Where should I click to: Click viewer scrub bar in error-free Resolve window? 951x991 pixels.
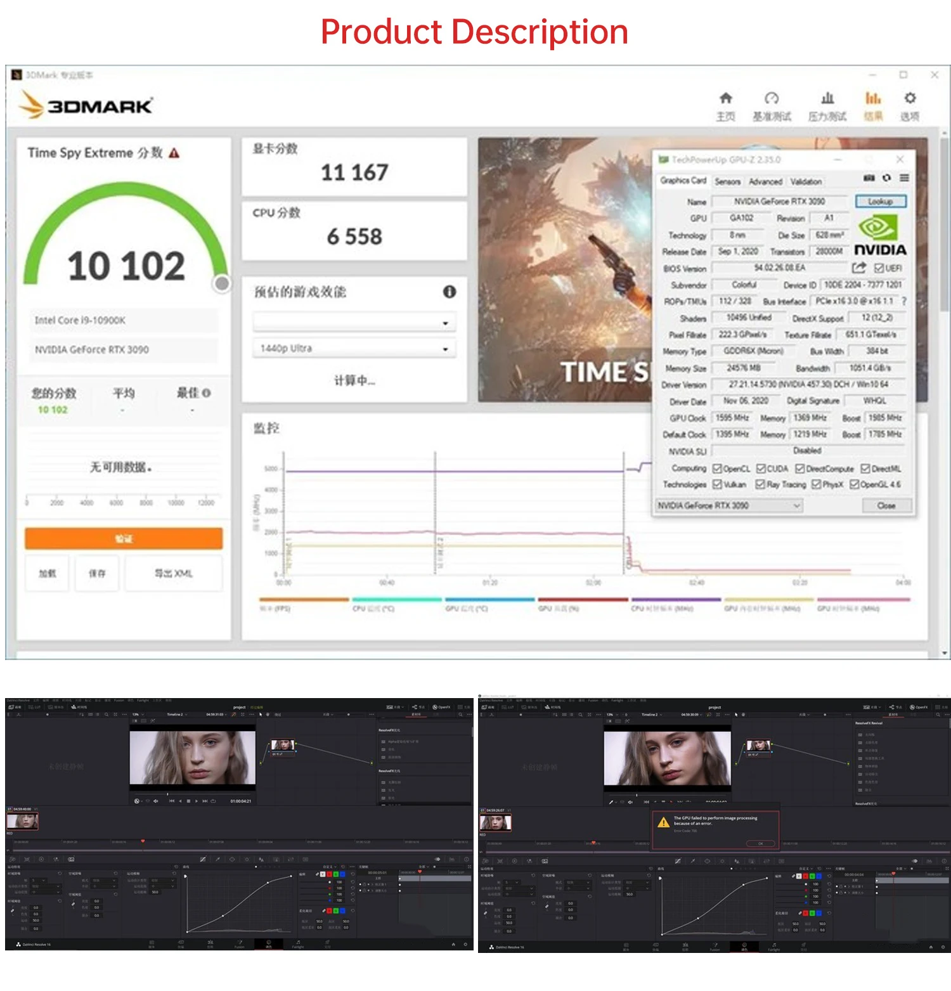click(193, 794)
